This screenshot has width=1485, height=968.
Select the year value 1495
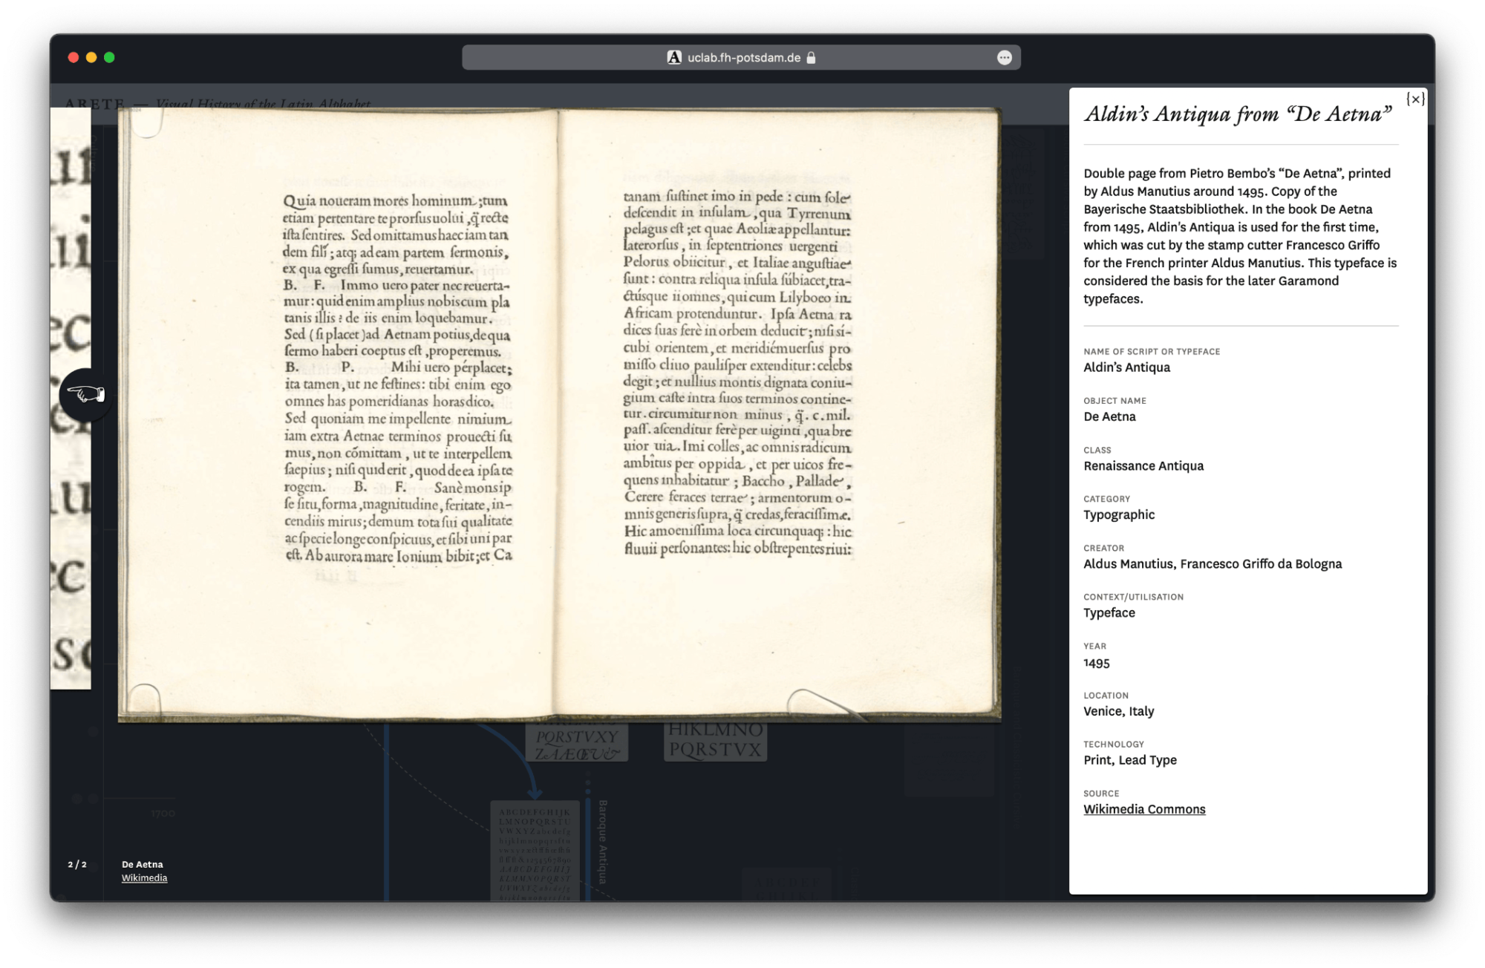tap(1097, 663)
